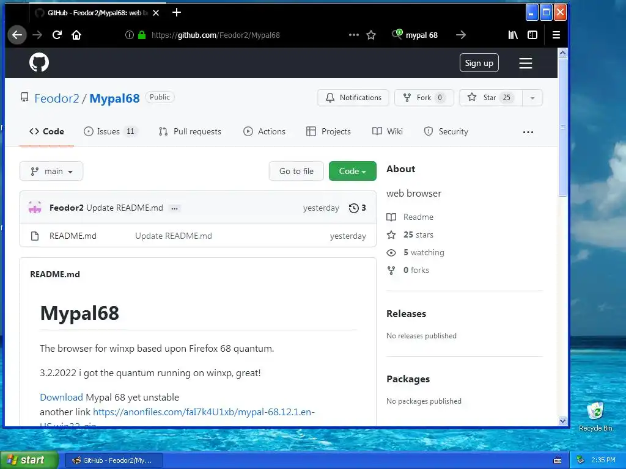Fork the repository with Fork button
Viewport: 626px width, 469px height.
point(424,98)
